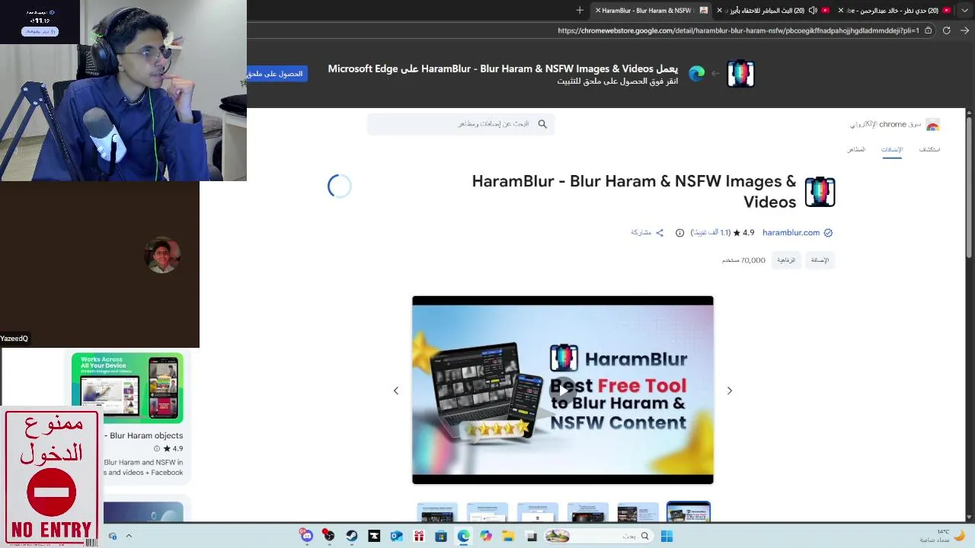Go to next carousel slide
The image size is (975, 548).
pos(729,390)
